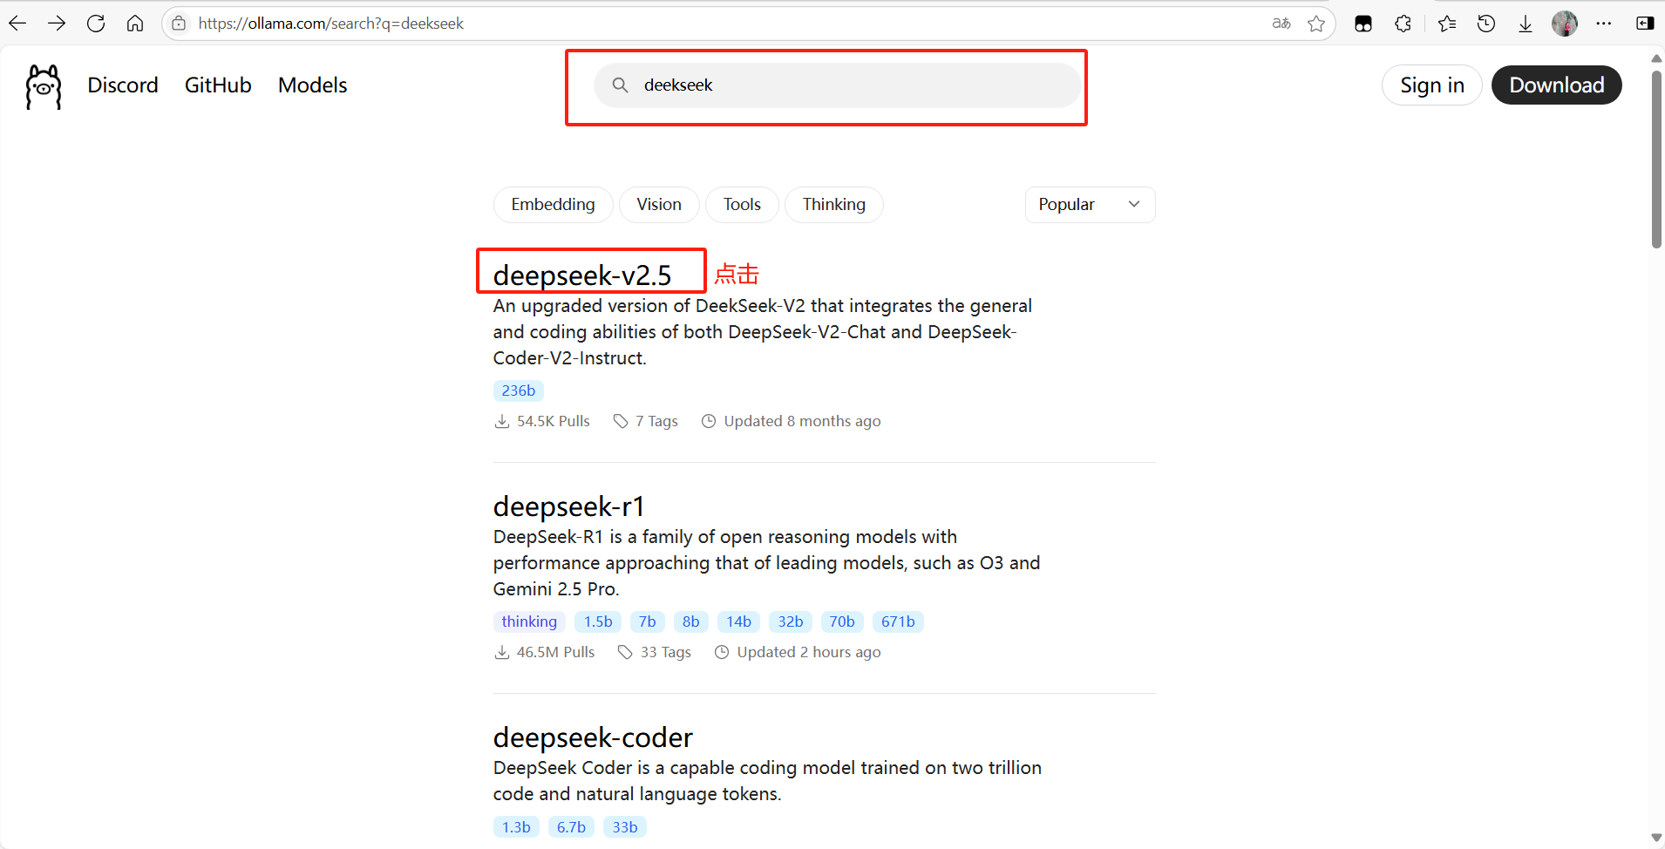Click the 671b size tag

tap(898, 621)
